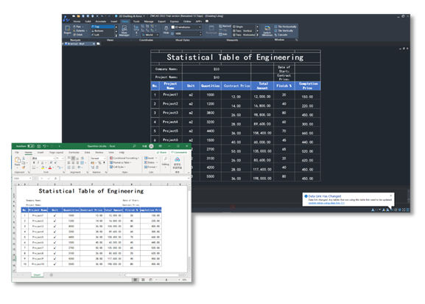Select the Sheet1 tab in Excel

tap(37, 275)
